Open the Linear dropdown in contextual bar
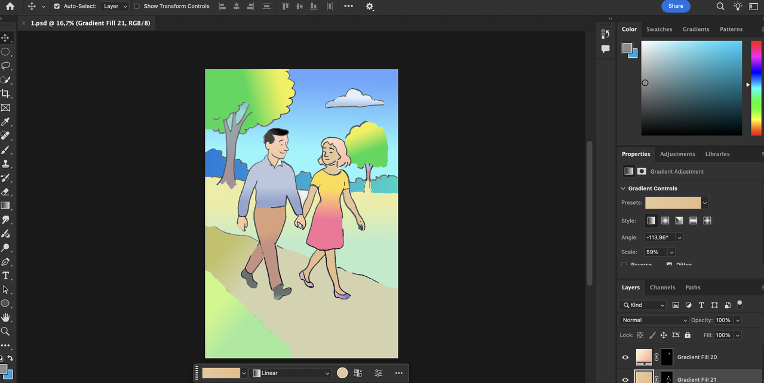The image size is (764, 383). (291, 373)
